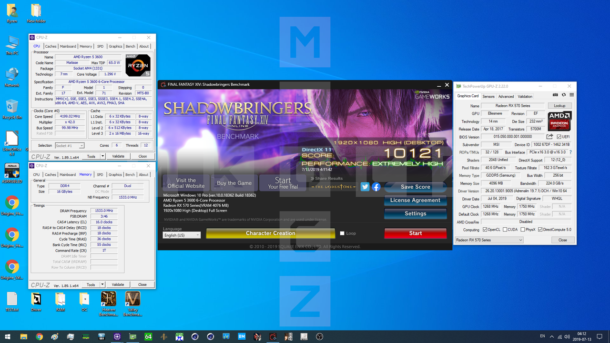Open File Explorer from the taskbar
This screenshot has height=343, width=610.
(x=24, y=336)
